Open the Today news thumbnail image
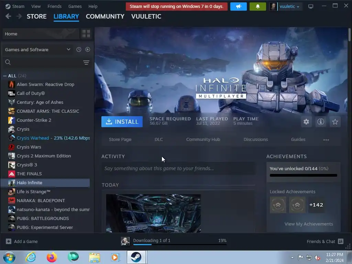 (153, 213)
